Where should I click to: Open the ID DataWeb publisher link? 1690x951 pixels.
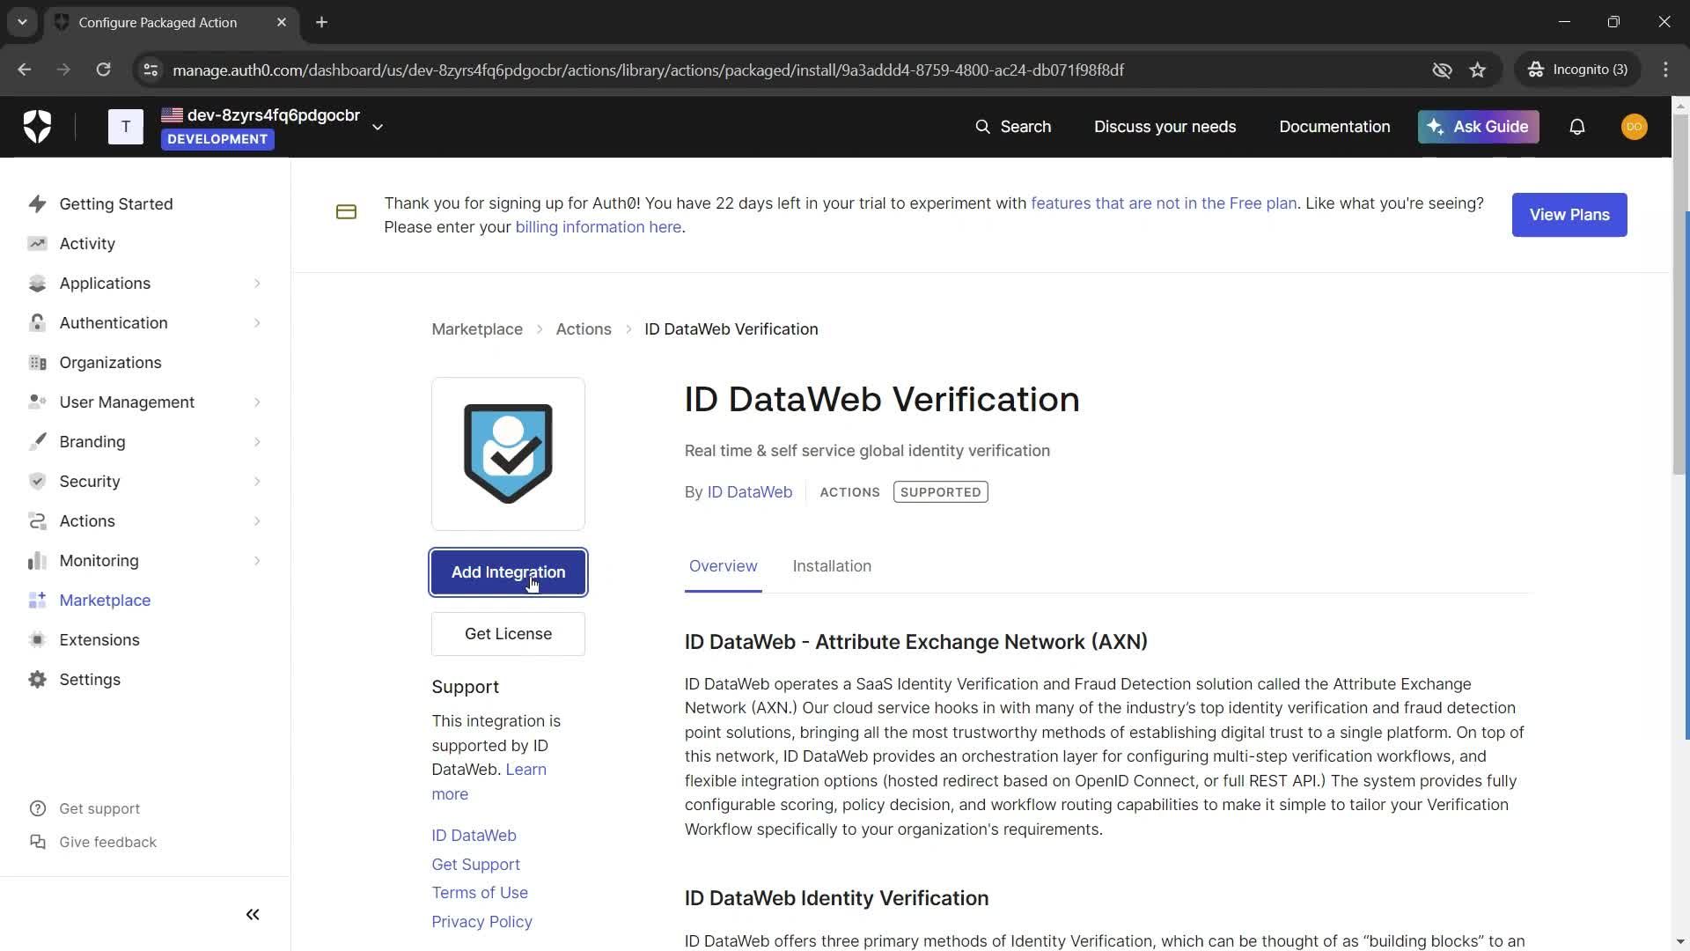750,492
